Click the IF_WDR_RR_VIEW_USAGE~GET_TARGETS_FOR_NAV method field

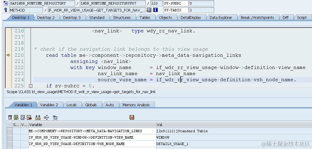pos(97,10)
